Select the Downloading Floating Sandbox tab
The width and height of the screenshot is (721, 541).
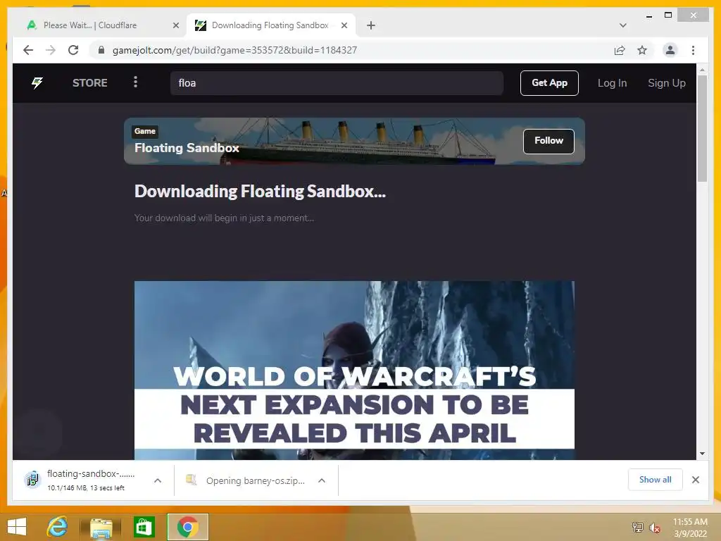[x=271, y=25]
